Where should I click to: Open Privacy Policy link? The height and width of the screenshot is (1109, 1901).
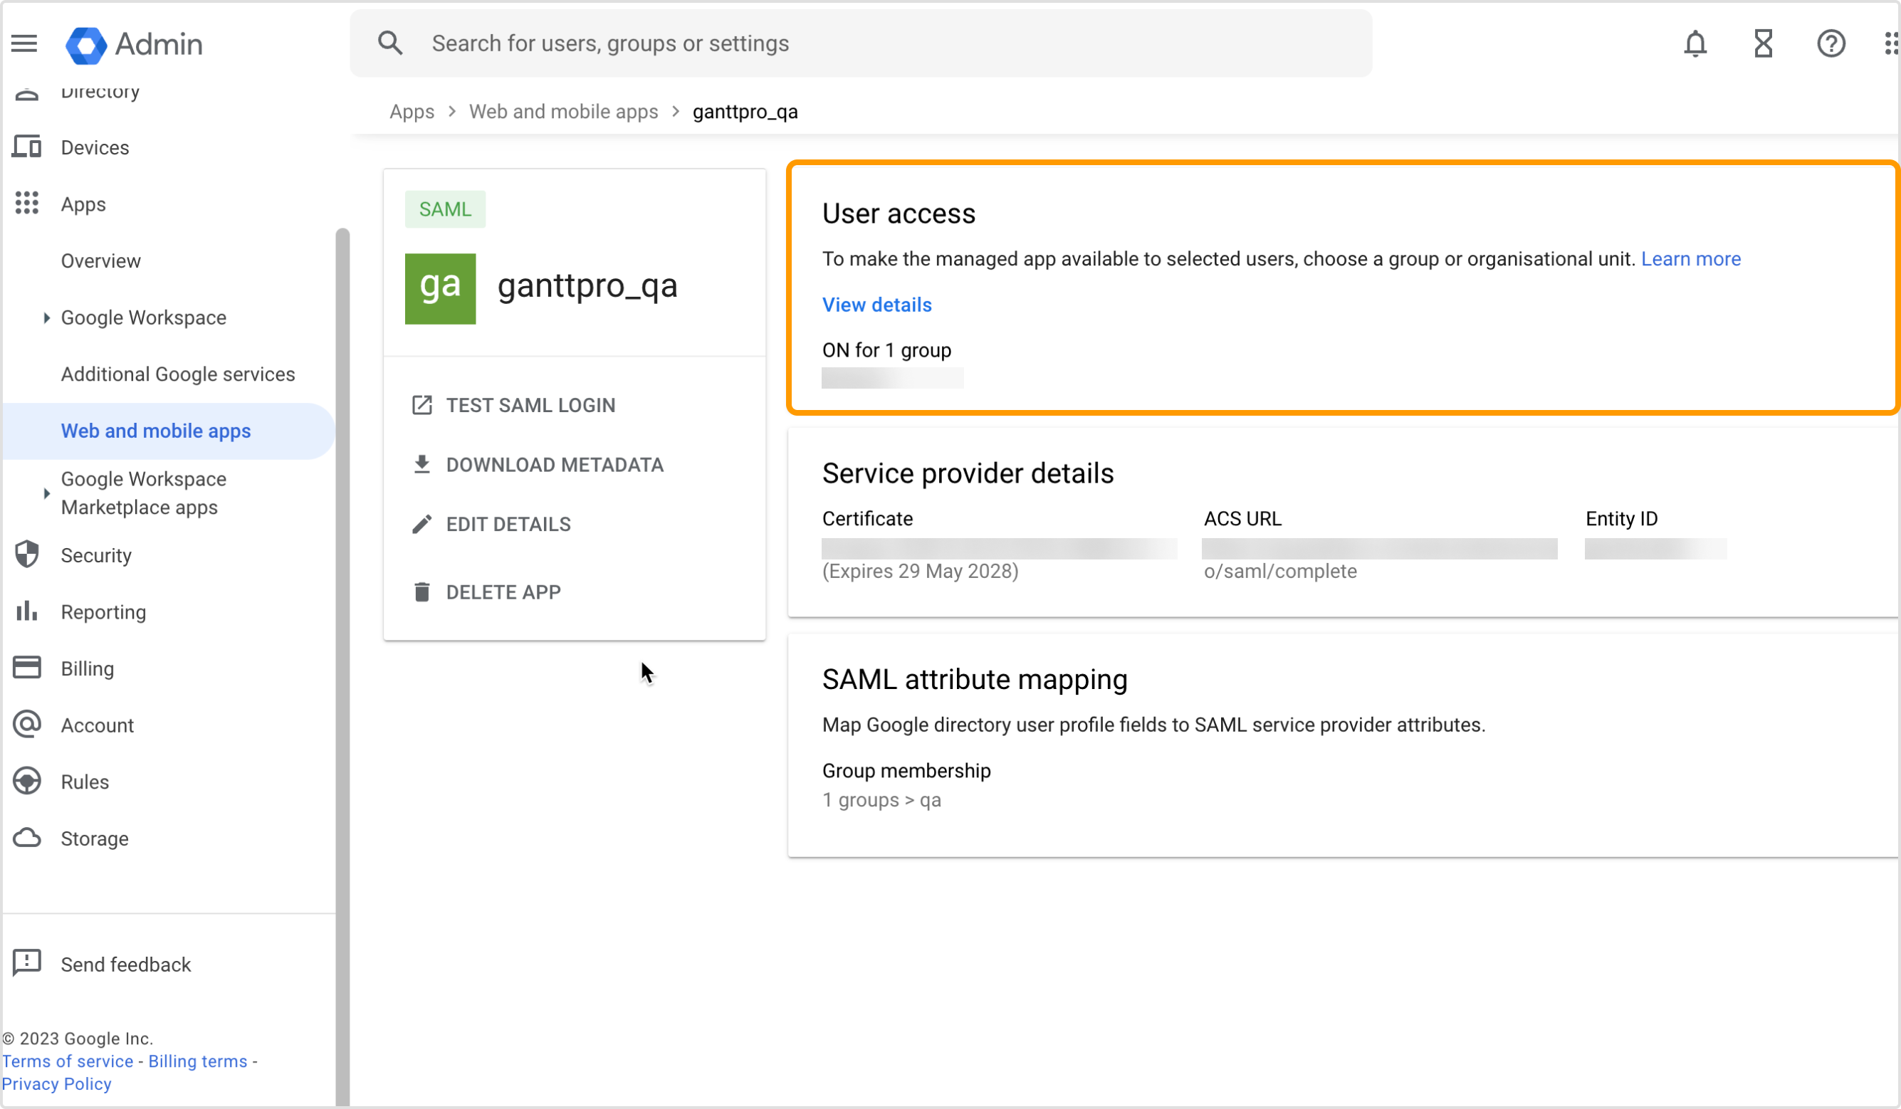tap(56, 1083)
